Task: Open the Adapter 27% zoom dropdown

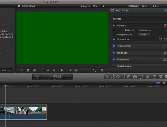Action: pos(90,6)
